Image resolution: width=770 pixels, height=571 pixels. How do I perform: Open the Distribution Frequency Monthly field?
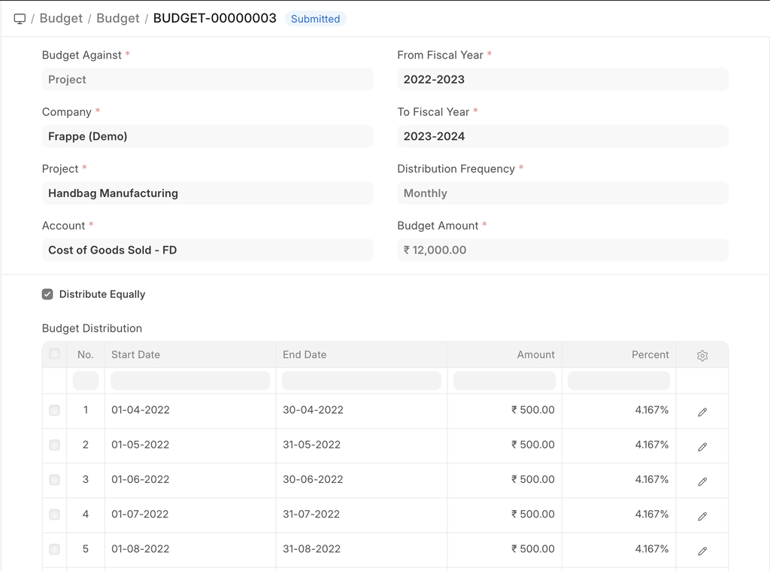[x=562, y=193]
